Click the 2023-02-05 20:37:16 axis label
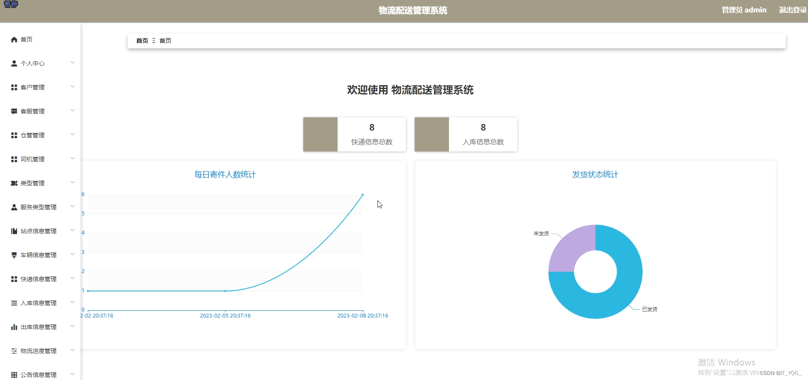Viewport: 808px width, 380px height. 225,316
